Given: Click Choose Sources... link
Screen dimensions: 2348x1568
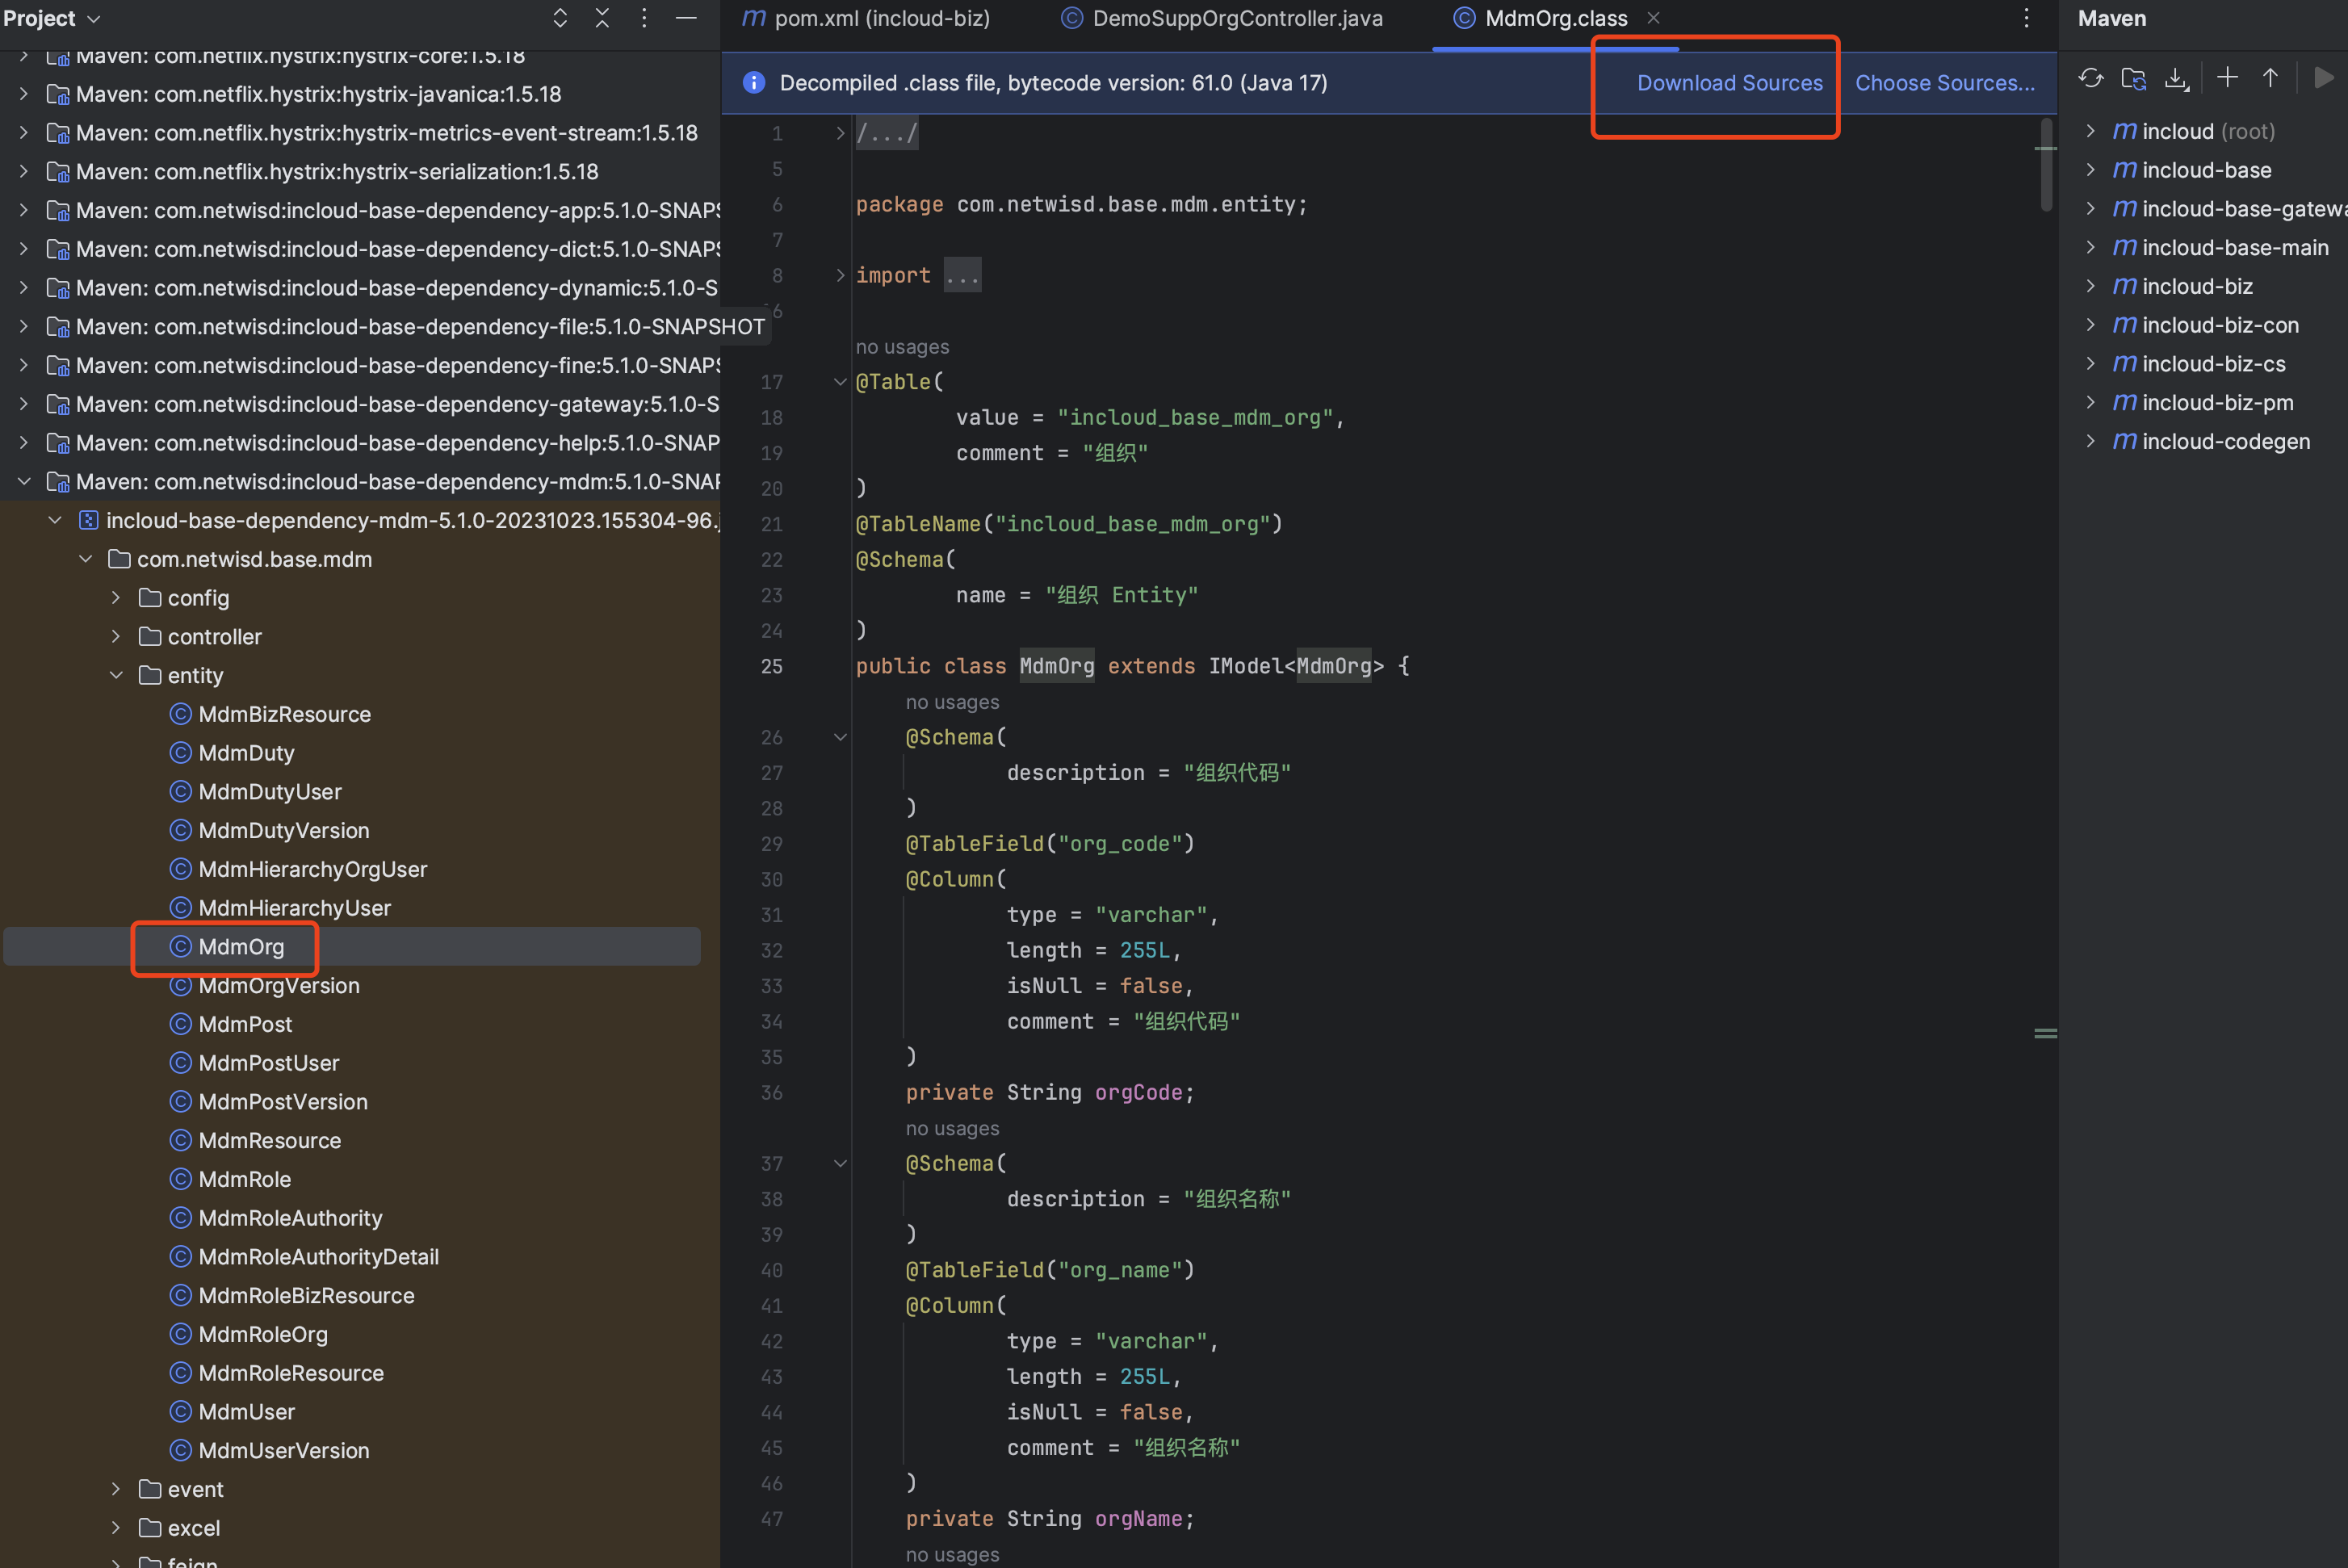Looking at the screenshot, I should 1944,83.
